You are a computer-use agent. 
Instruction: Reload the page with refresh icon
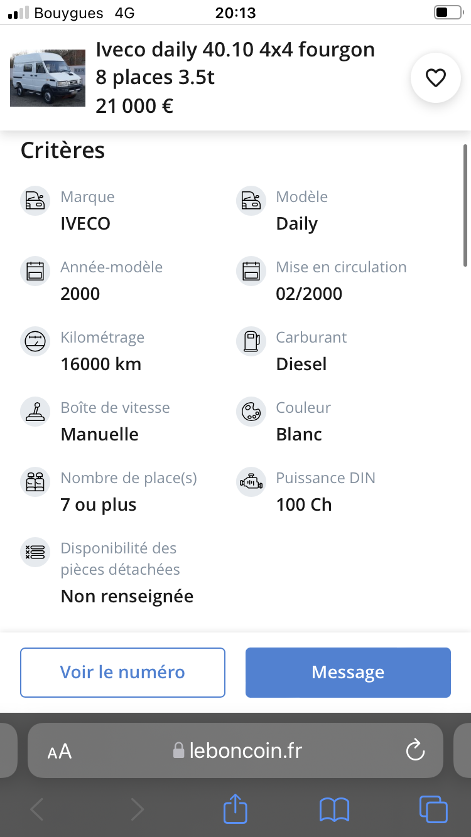[415, 750]
